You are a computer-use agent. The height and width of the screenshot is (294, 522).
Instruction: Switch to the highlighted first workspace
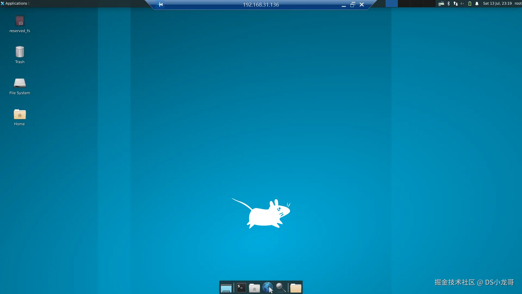(391, 4)
